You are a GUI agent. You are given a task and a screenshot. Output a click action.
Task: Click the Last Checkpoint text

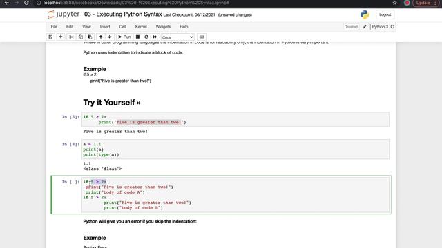click(x=189, y=15)
